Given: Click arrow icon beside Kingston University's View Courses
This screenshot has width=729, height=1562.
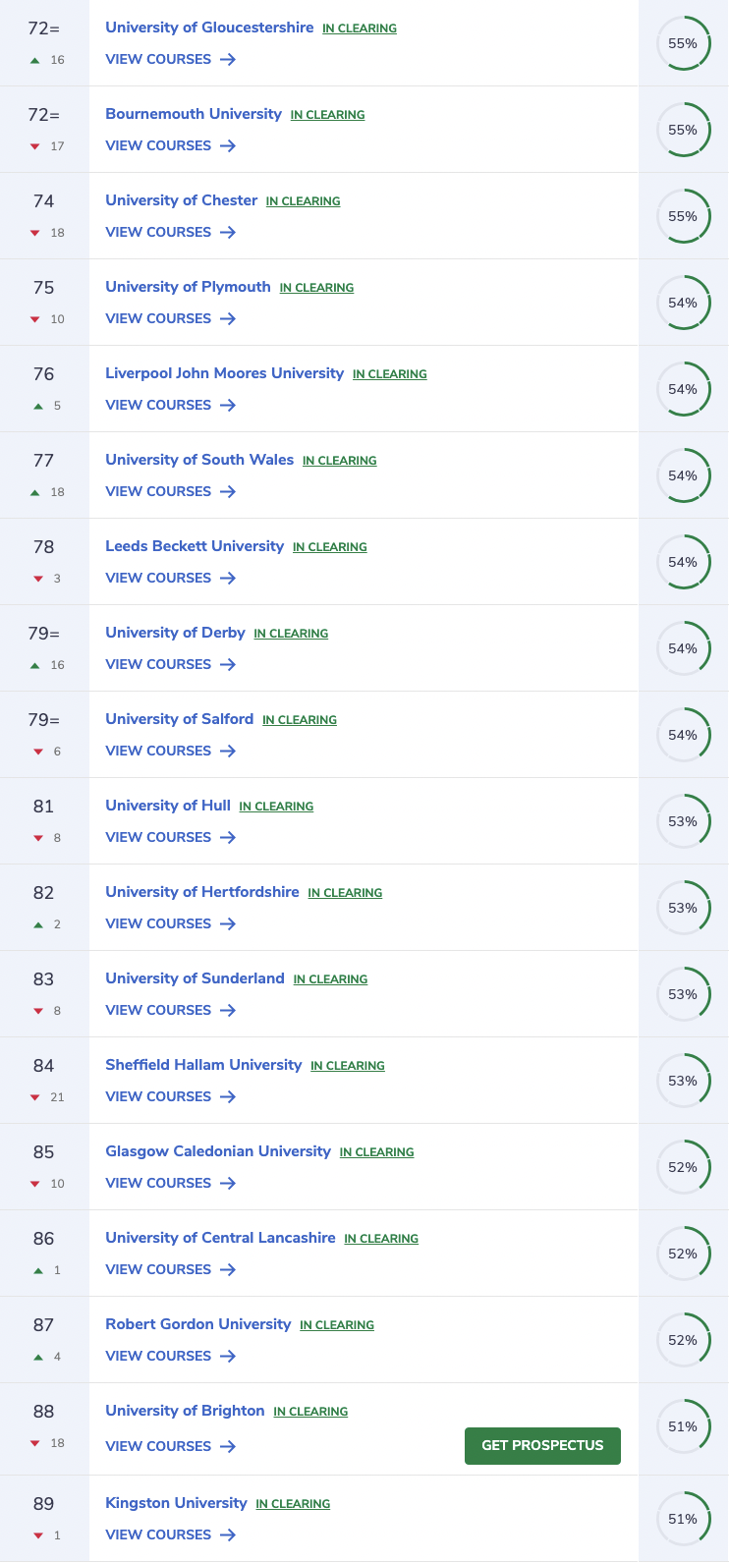Looking at the screenshot, I should click(x=228, y=1534).
